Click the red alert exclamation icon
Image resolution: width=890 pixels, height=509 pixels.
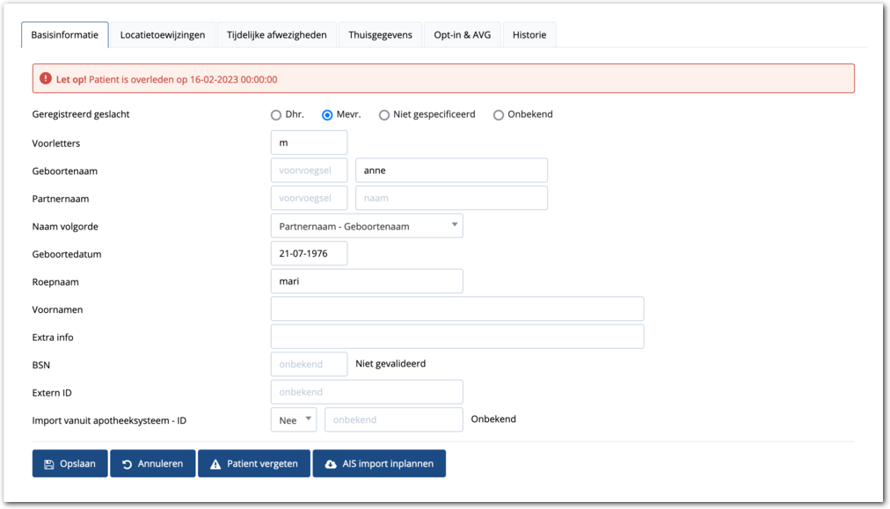point(46,79)
